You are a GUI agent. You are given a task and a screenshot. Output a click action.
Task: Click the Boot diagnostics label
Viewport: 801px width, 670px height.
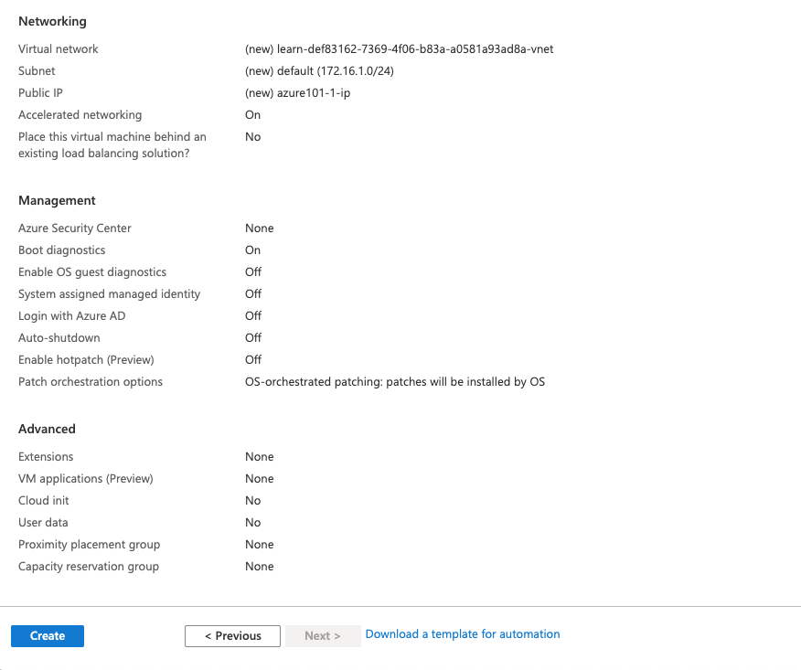(x=61, y=250)
